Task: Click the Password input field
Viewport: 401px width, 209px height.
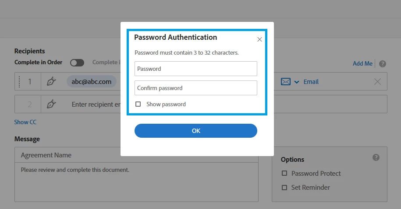Action: (x=195, y=69)
